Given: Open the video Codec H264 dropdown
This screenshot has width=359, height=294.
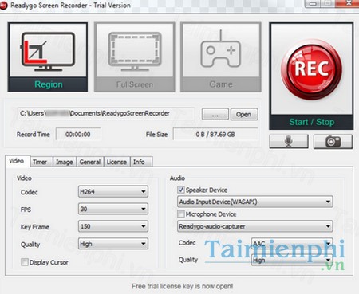Looking at the screenshot, I should coord(113,191).
